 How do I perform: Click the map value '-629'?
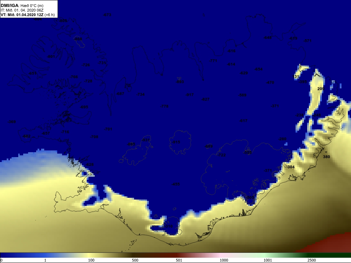coord(244,73)
